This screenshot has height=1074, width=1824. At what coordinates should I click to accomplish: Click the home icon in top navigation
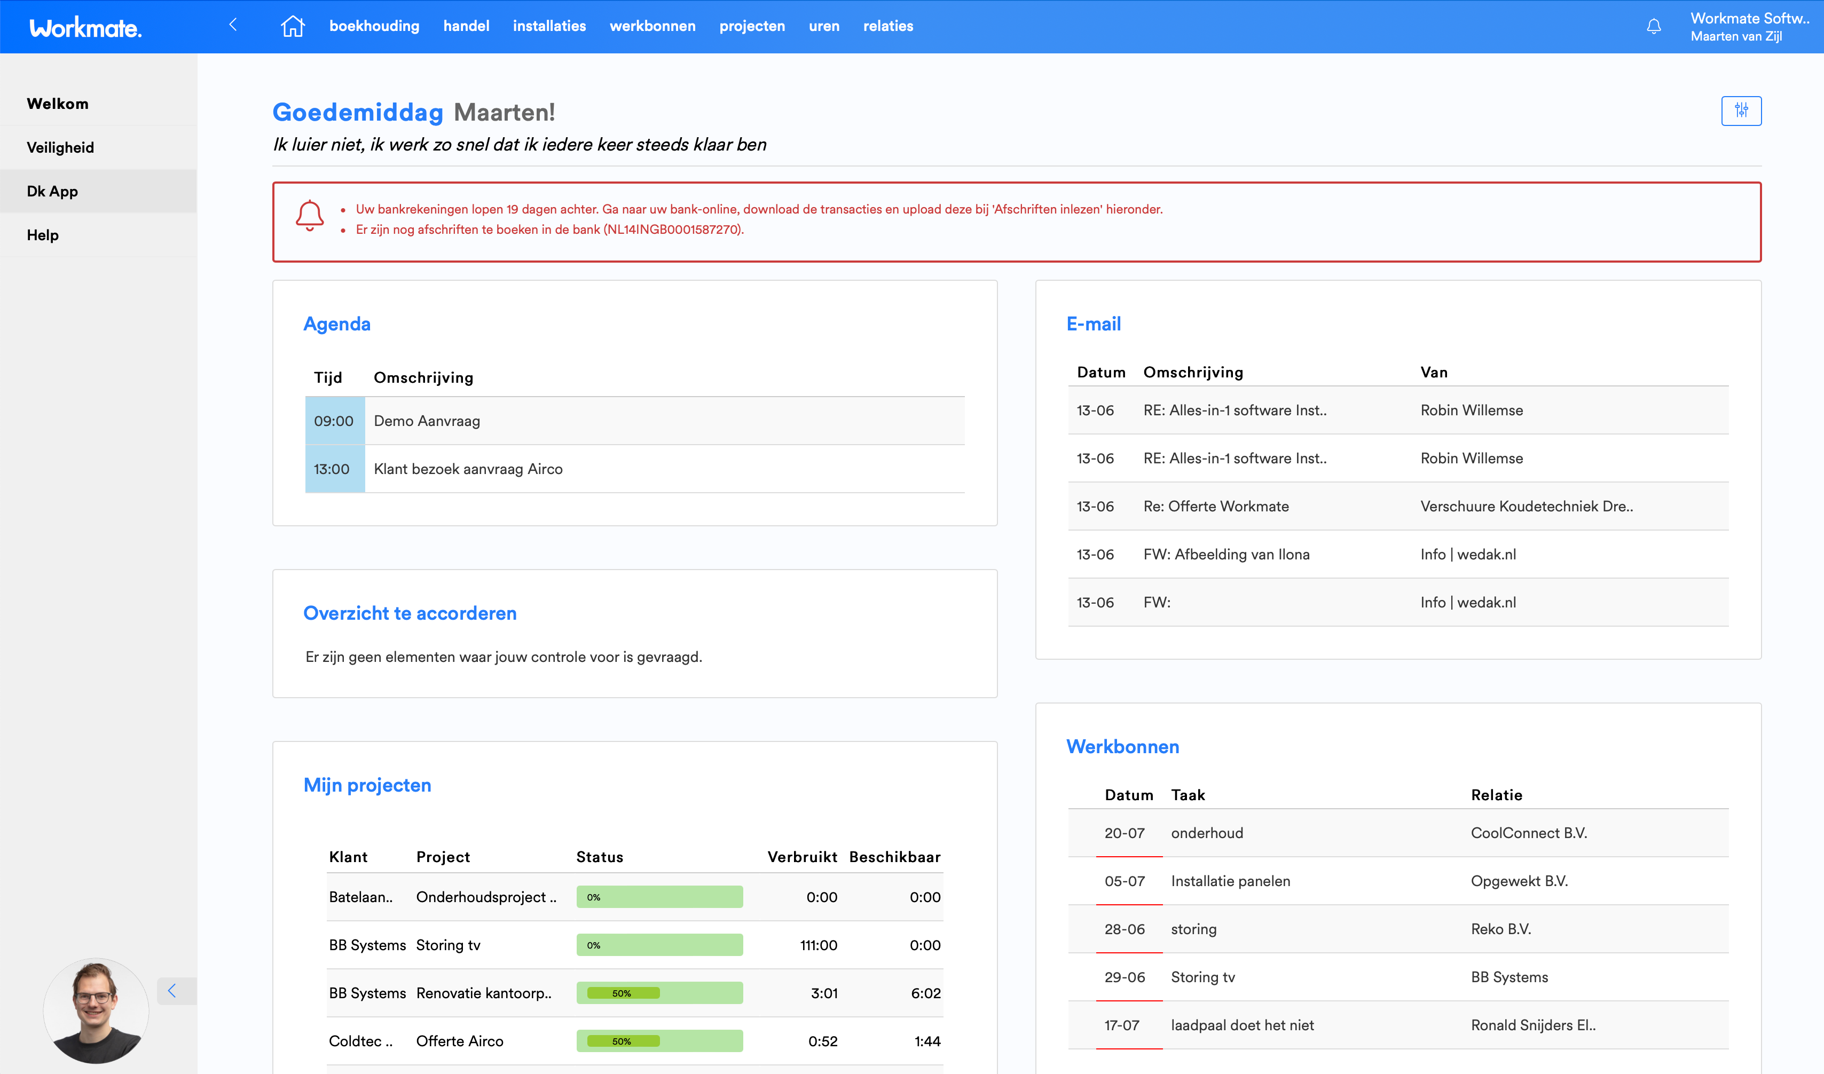(293, 26)
